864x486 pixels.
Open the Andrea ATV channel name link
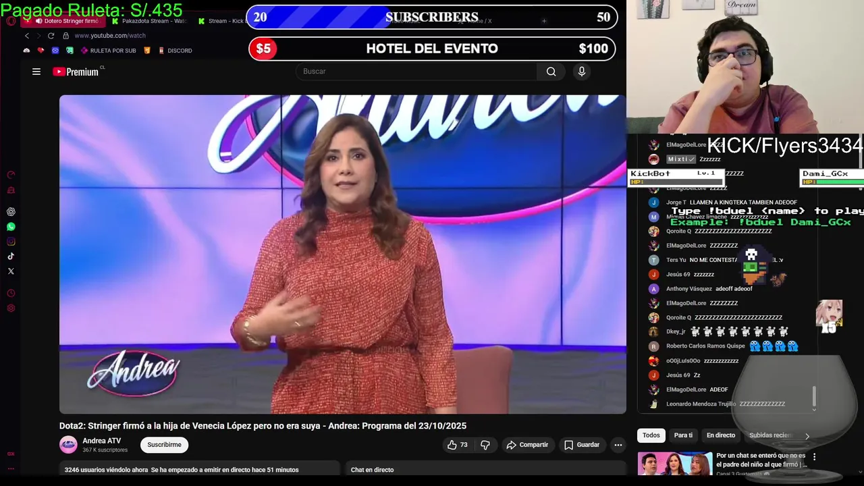(x=101, y=441)
